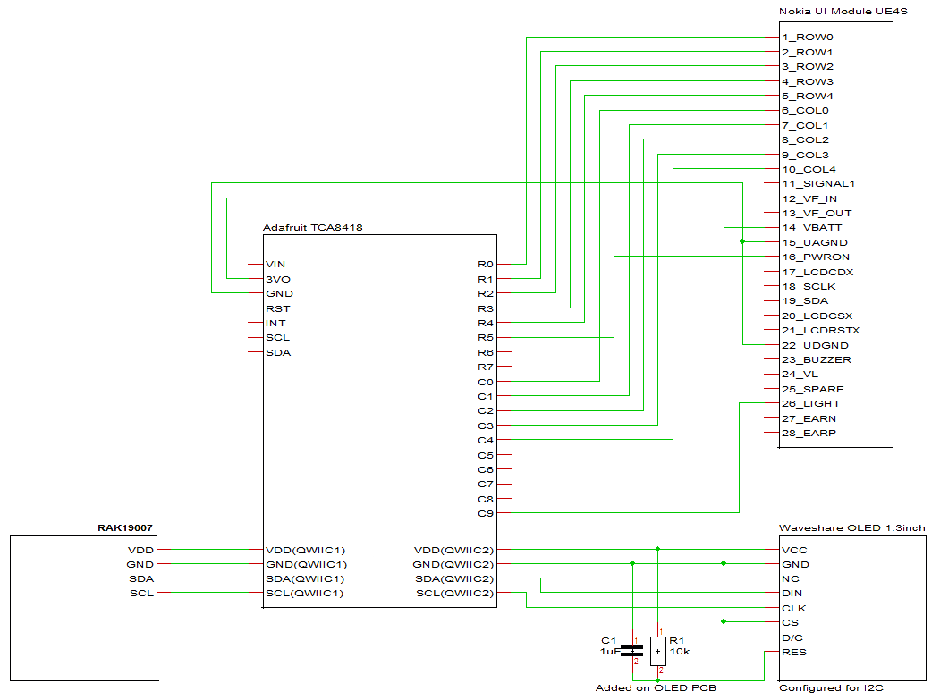Select VDD(QWIIC2) pin label

(453, 550)
